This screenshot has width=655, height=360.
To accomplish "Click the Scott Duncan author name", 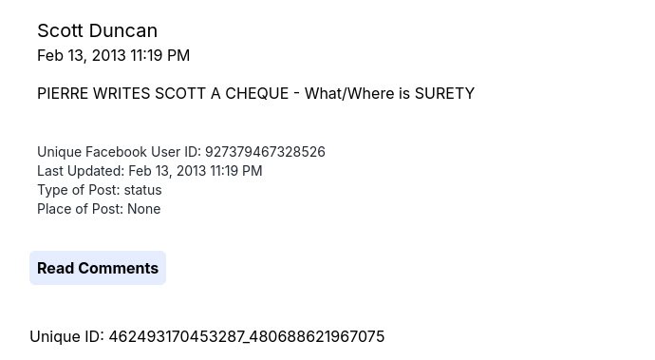I will (98, 31).
